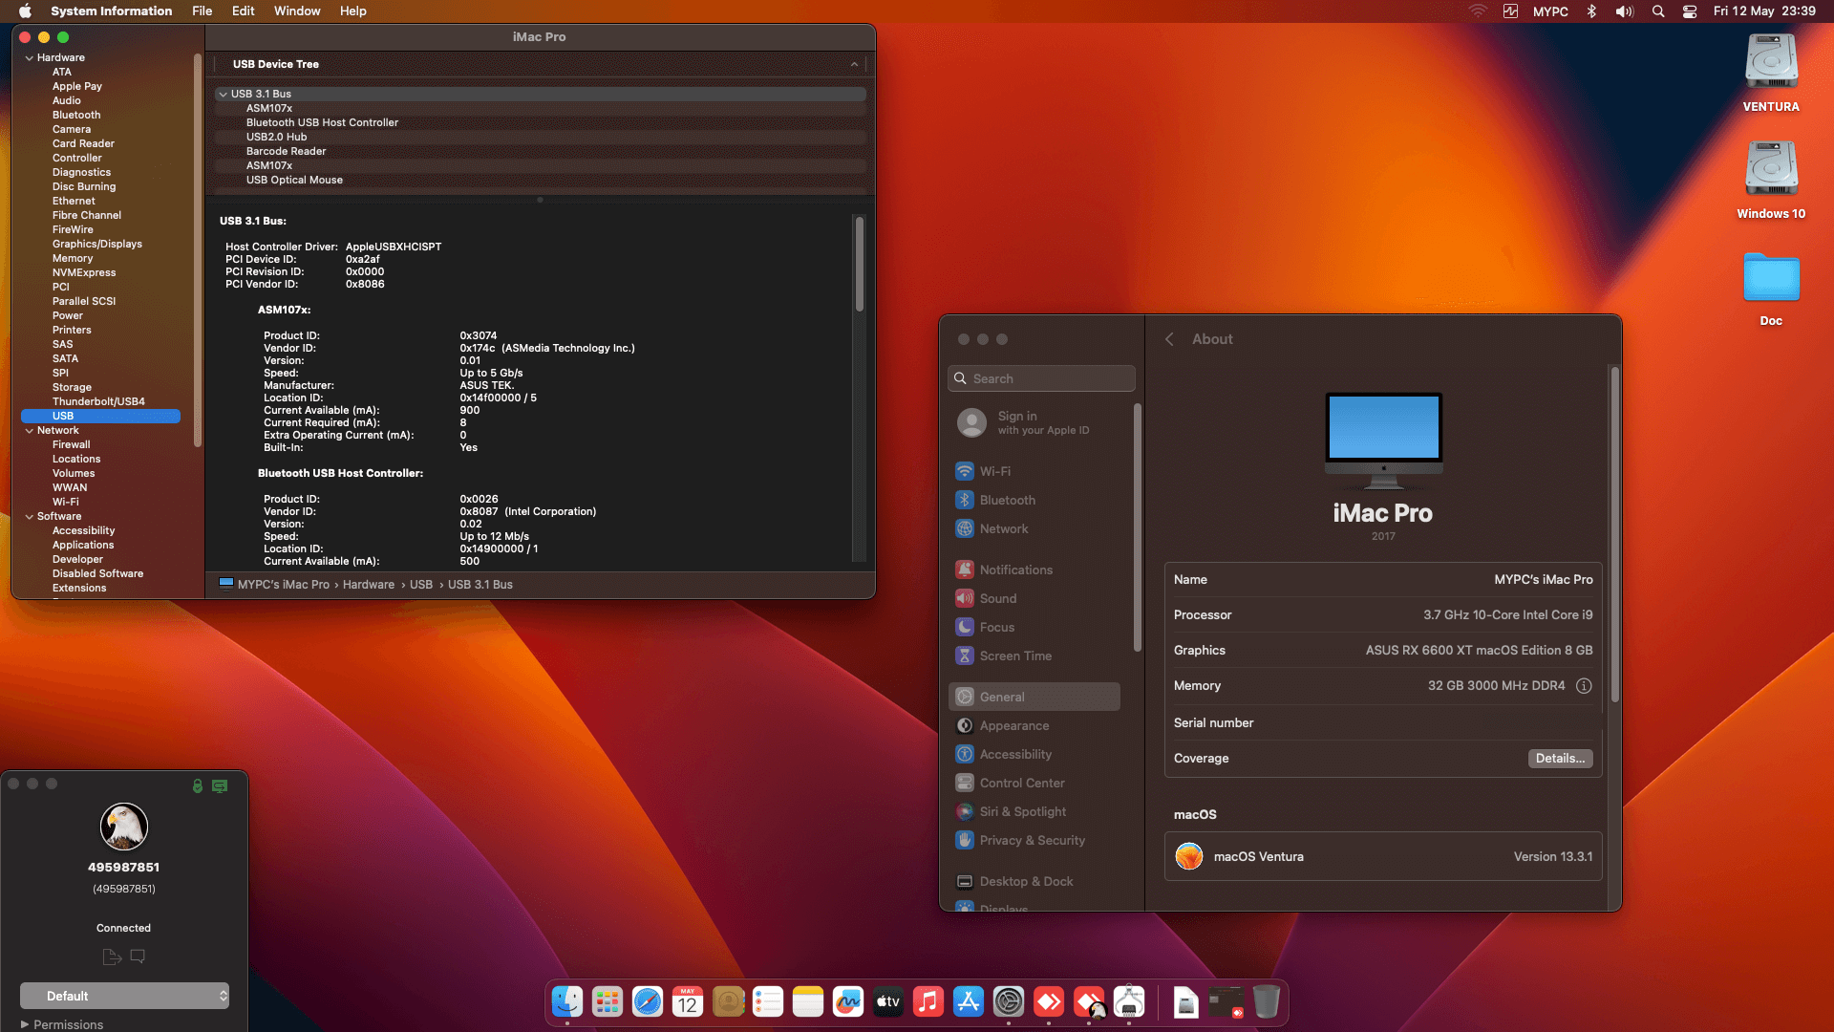Open the Contacts app in the Dock
This screenshot has width=1834, height=1032.
[x=728, y=1001]
